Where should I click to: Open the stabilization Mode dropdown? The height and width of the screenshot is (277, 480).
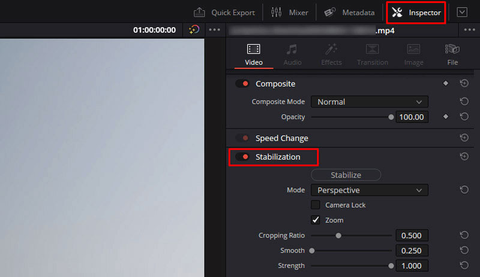[x=369, y=190]
